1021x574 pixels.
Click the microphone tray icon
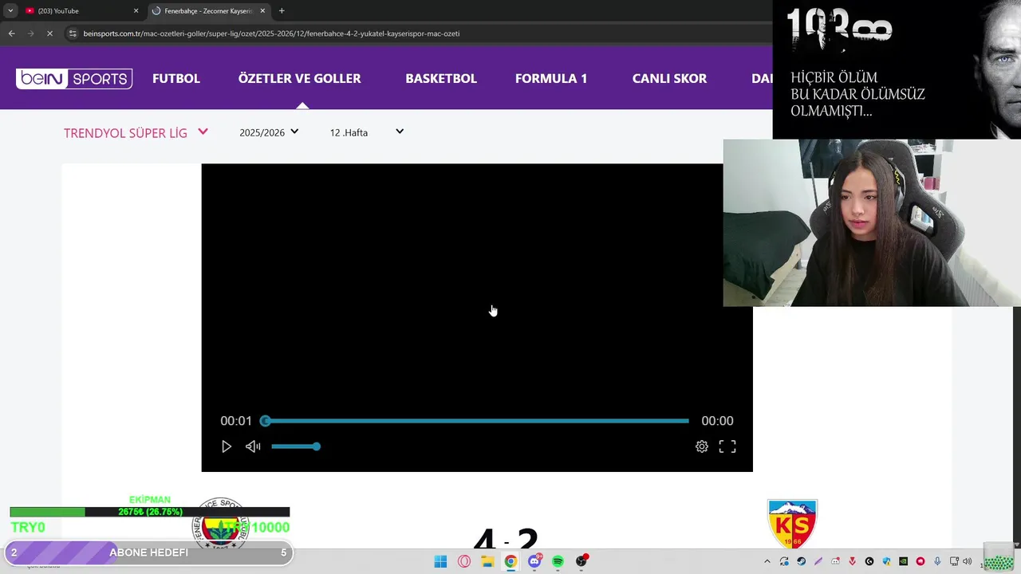click(937, 561)
